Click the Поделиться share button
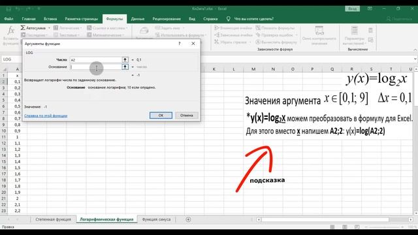Viewport: 418px width, 235px height. pyautogui.click(x=399, y=19)
